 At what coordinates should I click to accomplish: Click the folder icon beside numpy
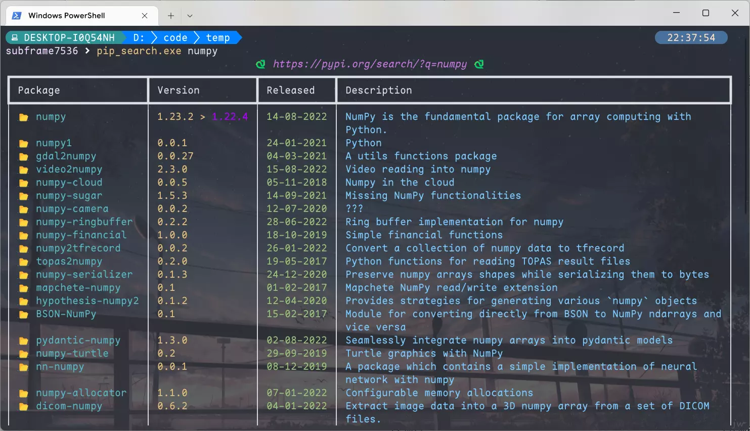(23, 117)
